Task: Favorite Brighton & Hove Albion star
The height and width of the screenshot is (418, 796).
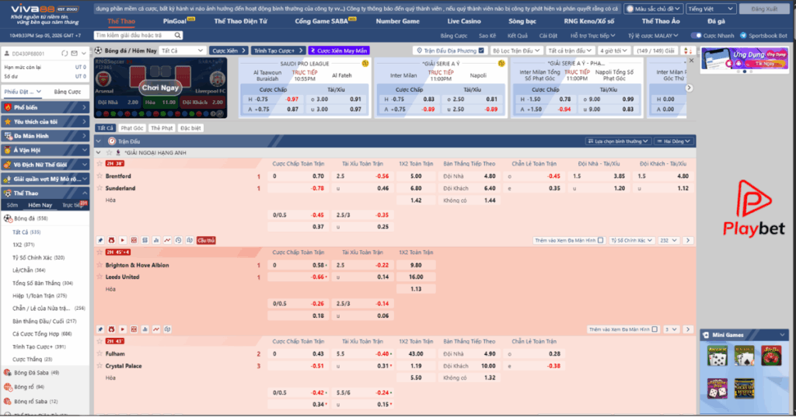Action: click(x=100, y=265)
